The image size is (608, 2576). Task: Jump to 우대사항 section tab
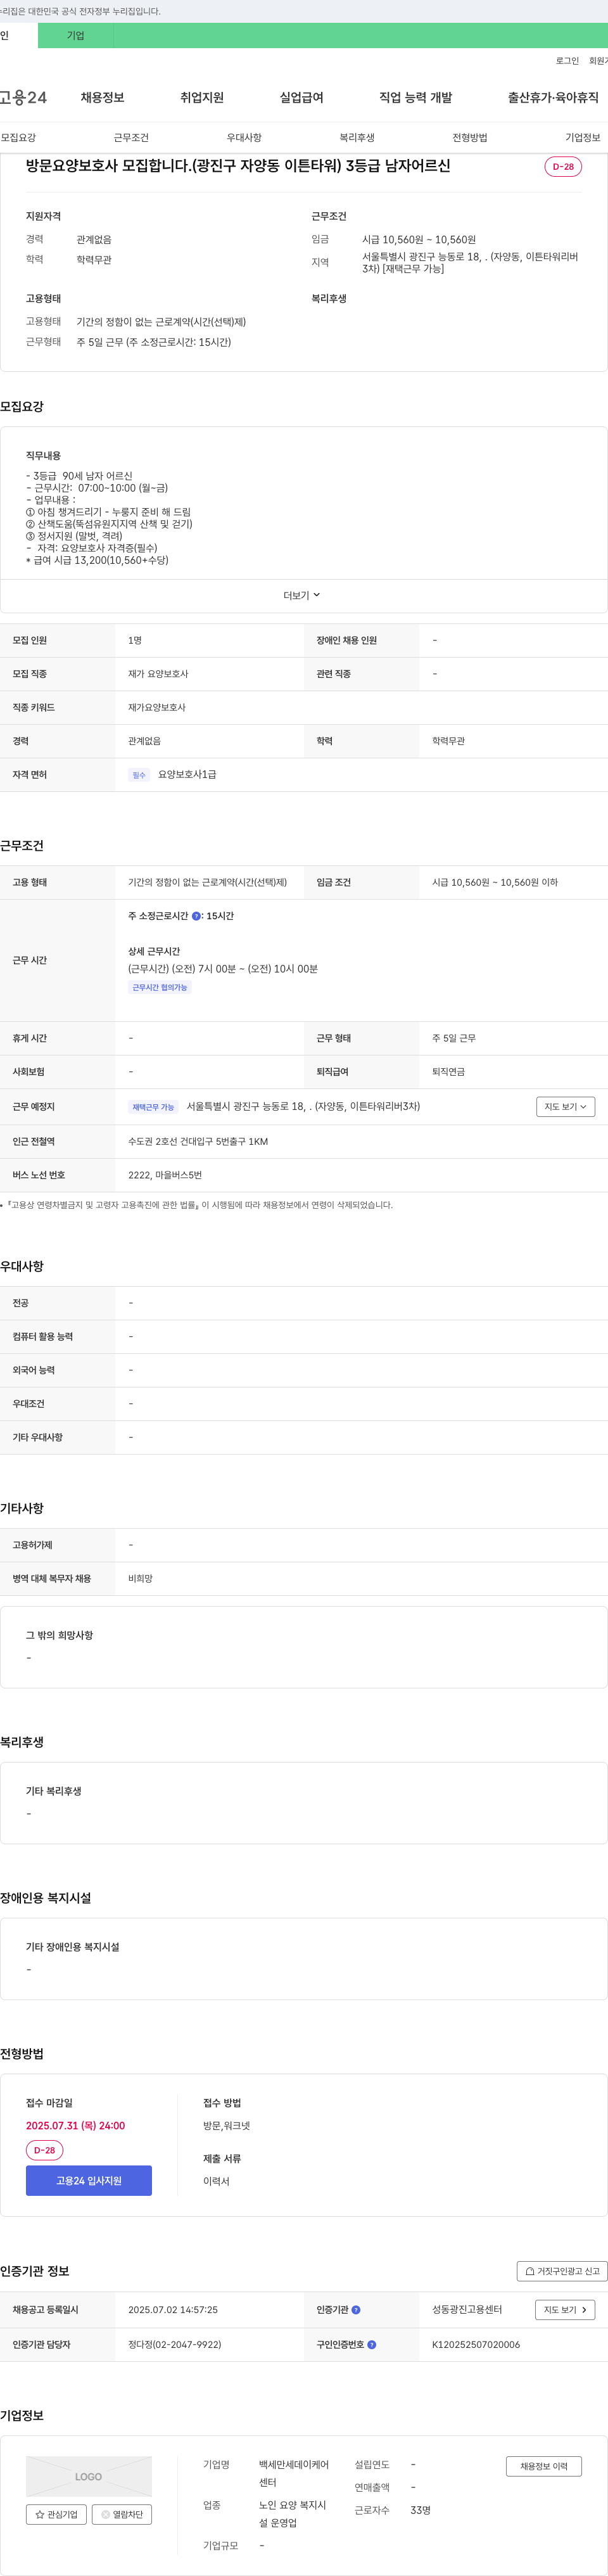[244, 138]
